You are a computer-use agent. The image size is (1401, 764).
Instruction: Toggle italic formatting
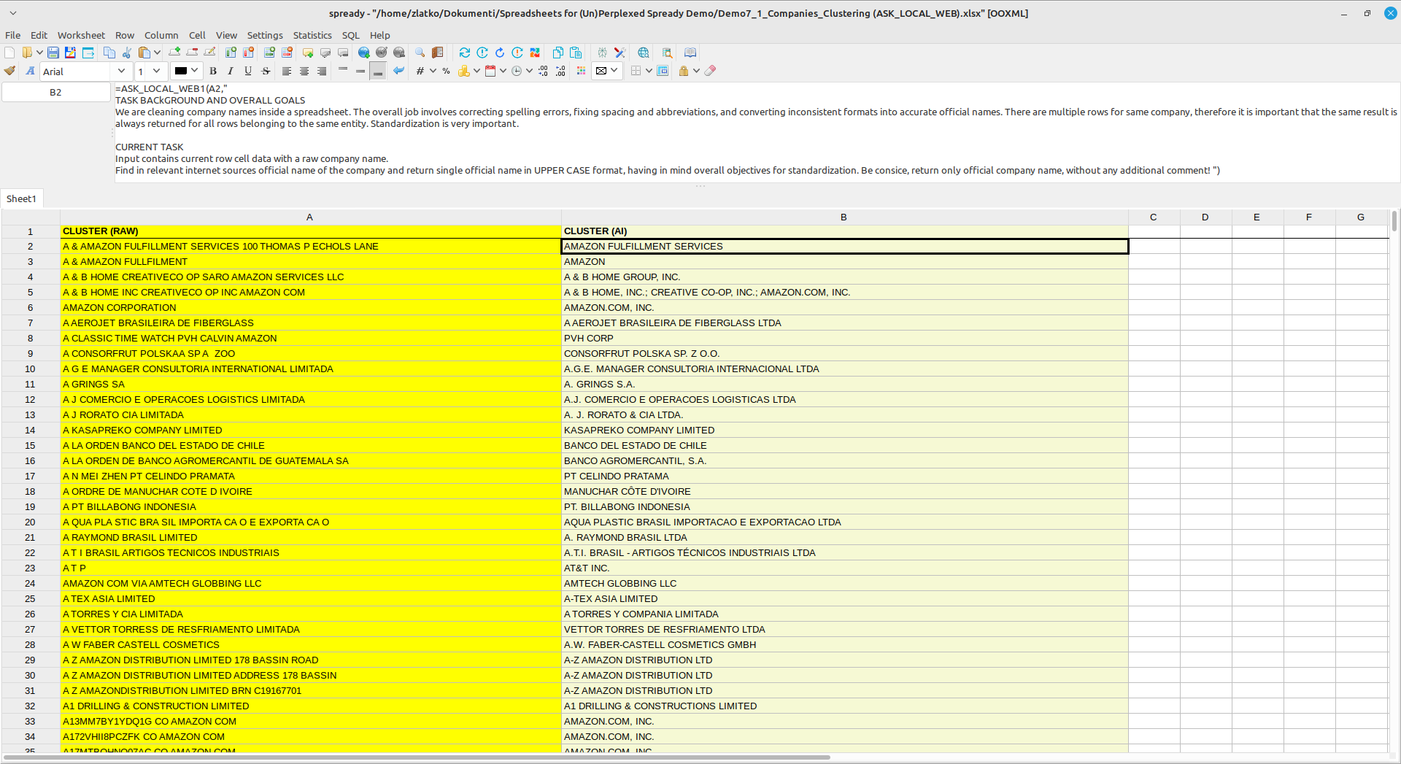click(230, 71)
